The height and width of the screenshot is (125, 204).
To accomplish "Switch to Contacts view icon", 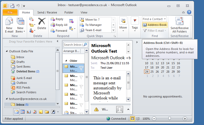I will (29, 112).
